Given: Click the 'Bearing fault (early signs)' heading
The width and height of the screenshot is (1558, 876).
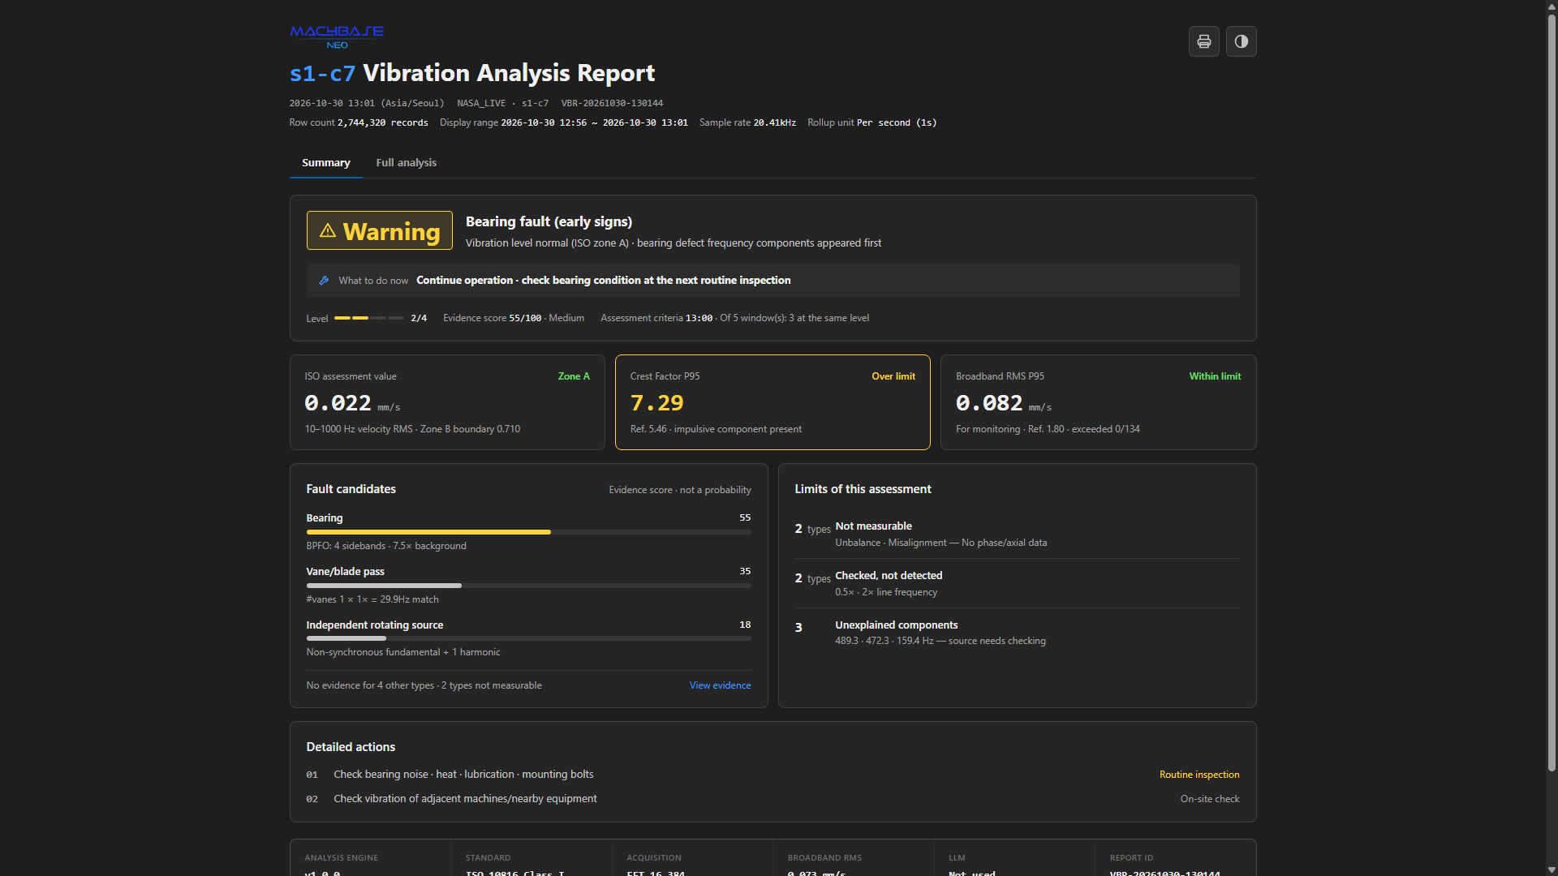Looking at the screenshot, I should point(549,221).
